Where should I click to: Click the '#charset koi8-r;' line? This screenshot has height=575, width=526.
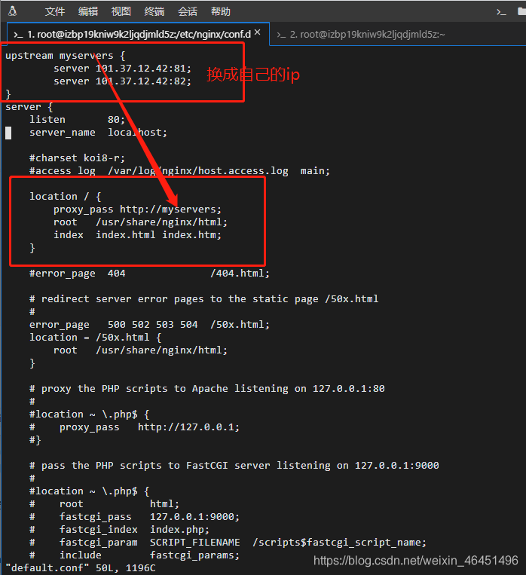point(77,158)
